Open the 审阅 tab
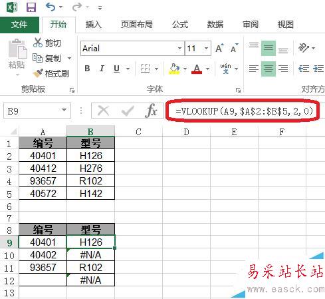The width and height of the screenshot is (325, 299). pyautogui.click(x=251, y=25)
